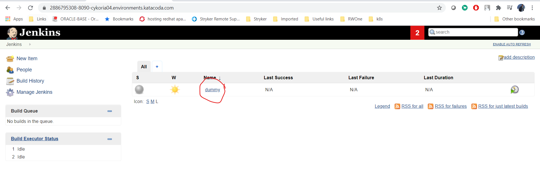
Task: Open the Build Executor Status link
Action: coord(35,139)
